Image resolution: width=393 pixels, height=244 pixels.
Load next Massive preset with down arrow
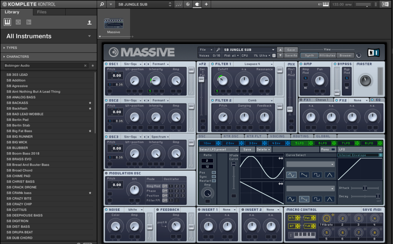point(280,55)
